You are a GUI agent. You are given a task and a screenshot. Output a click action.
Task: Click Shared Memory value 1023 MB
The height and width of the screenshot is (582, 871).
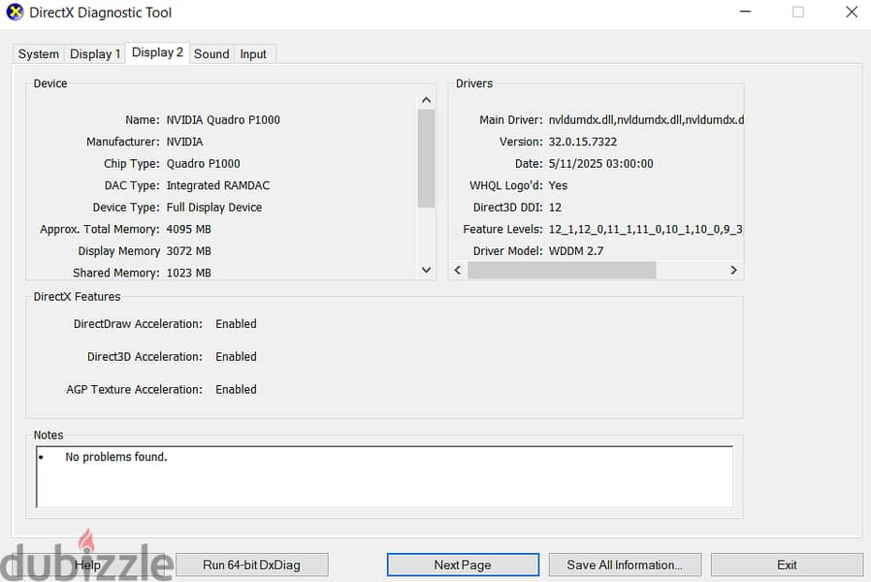click(x=189, y=273)
